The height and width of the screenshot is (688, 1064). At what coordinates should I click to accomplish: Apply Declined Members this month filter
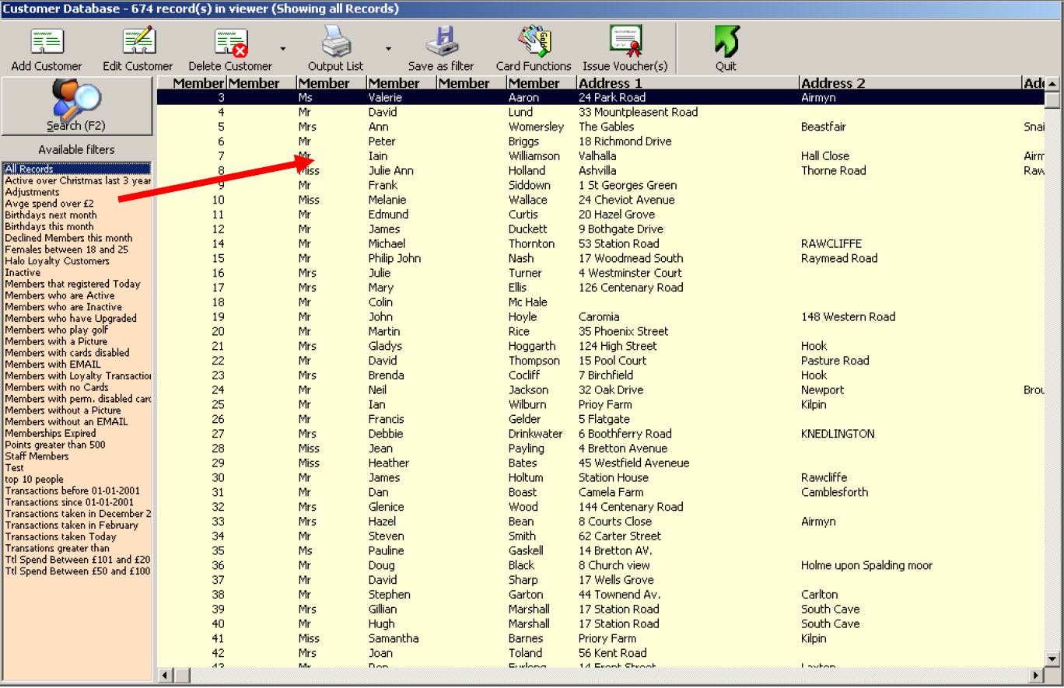coord(68,238)
